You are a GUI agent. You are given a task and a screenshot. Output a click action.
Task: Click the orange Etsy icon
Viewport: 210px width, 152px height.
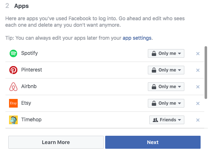[13, 103]
